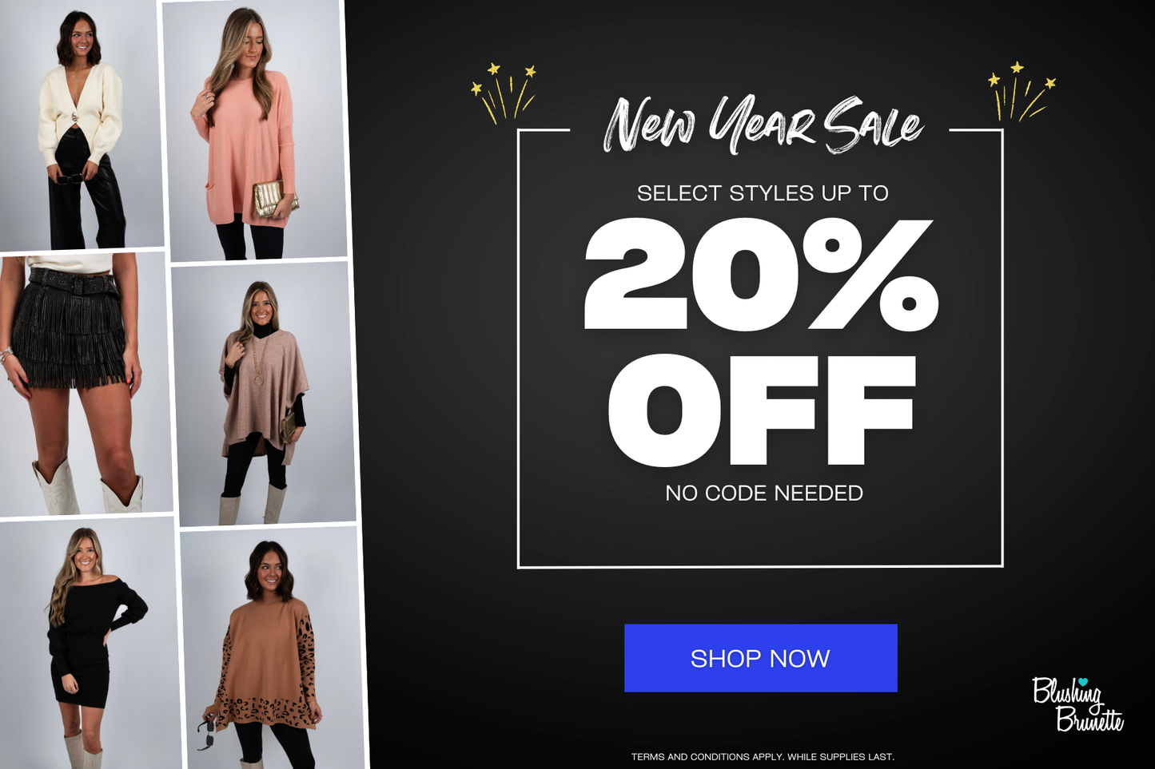Click the gold clutch bag
This screenshot has width=1155, height=769.
pos(275,199)
